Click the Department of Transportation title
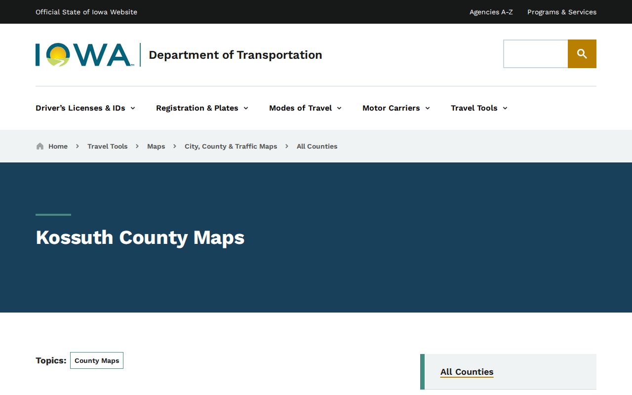Screen dimensions: 632x395 [x=236, y=55]
